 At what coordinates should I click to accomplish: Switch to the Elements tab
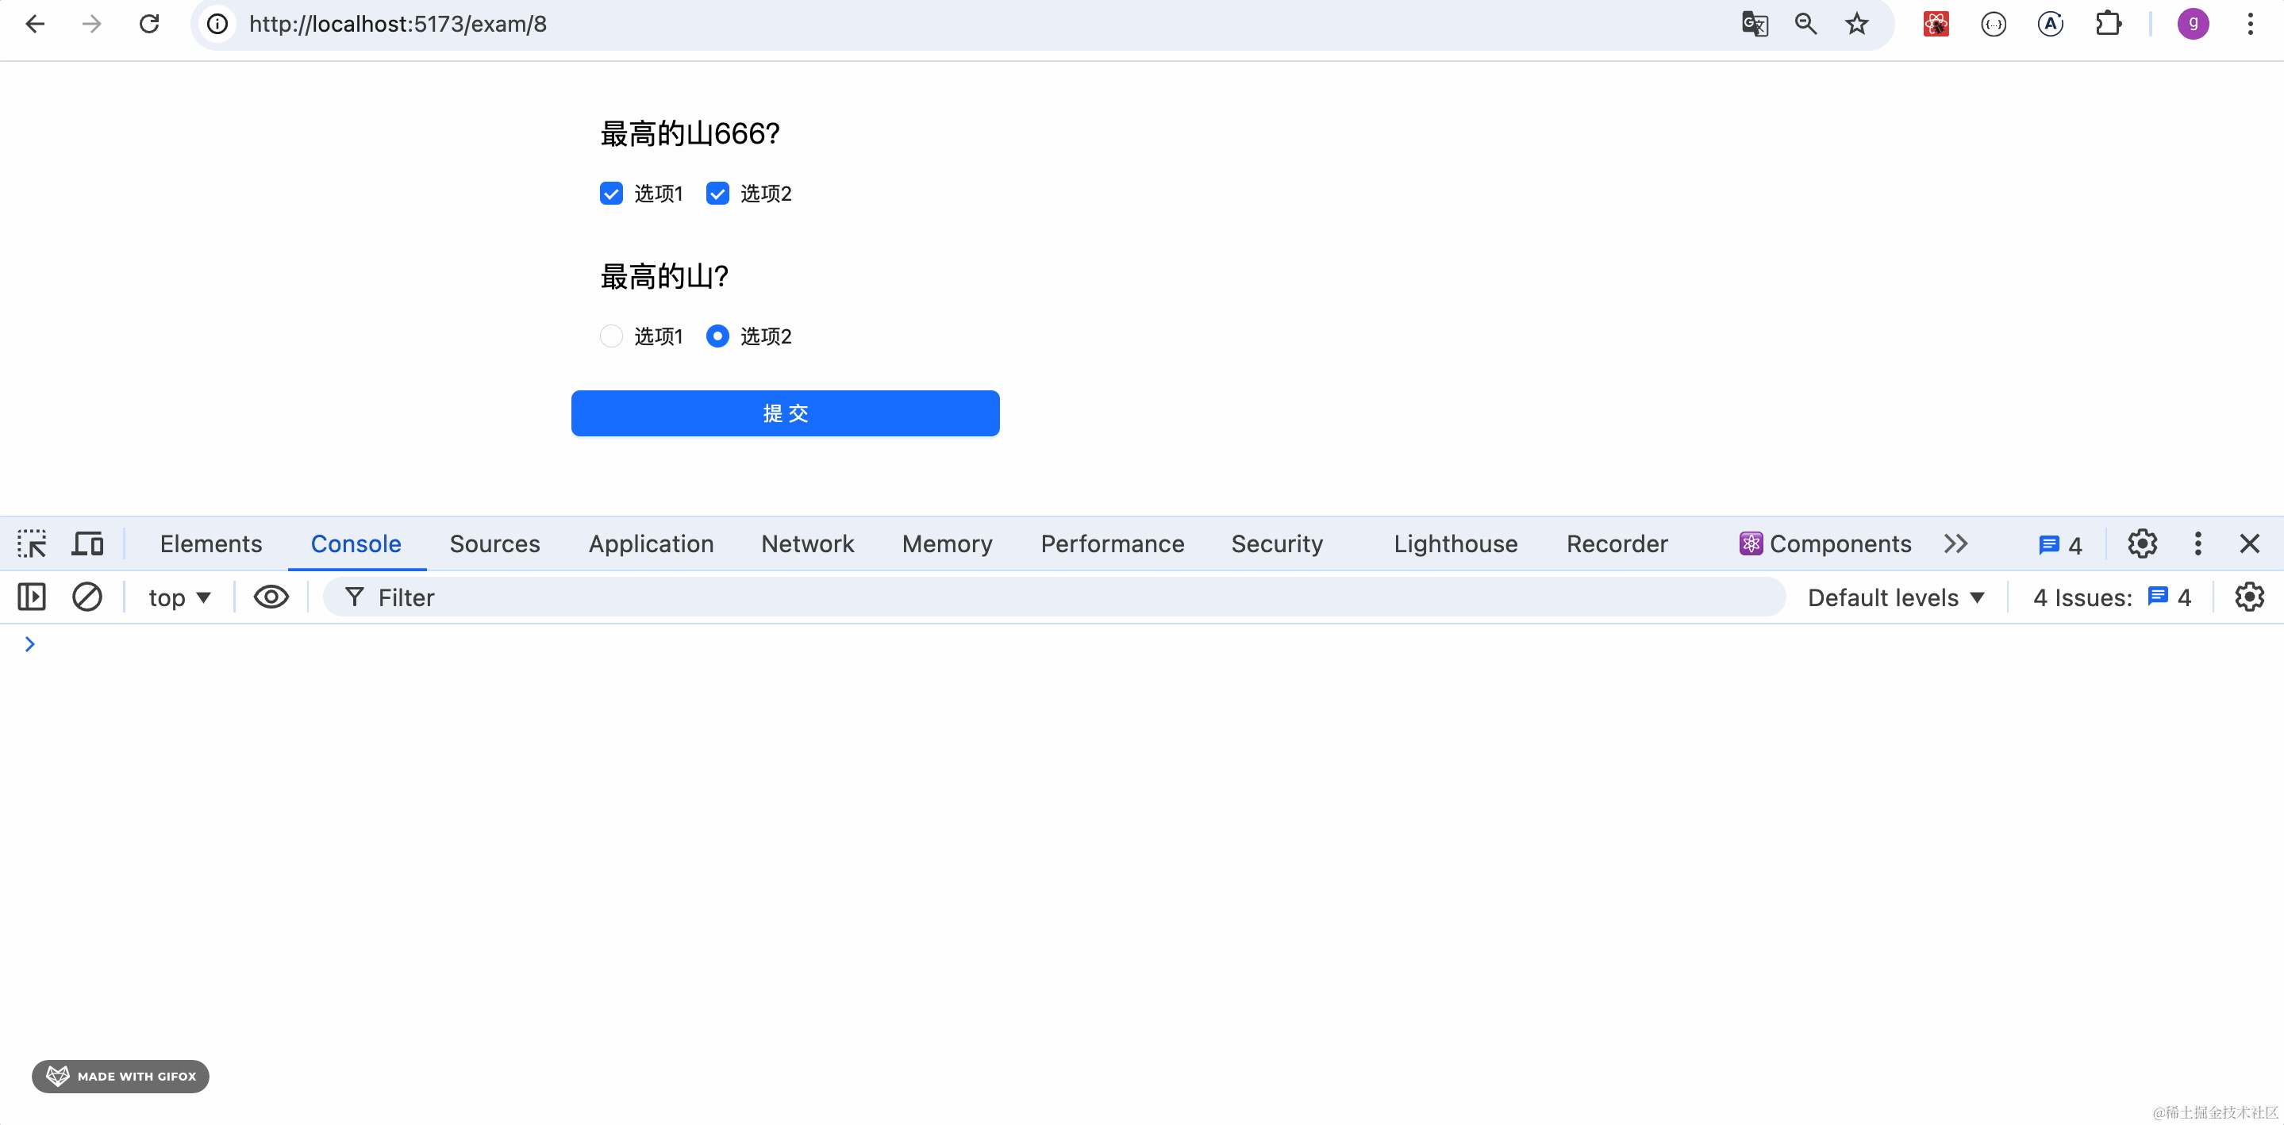[x=211, y=543]
